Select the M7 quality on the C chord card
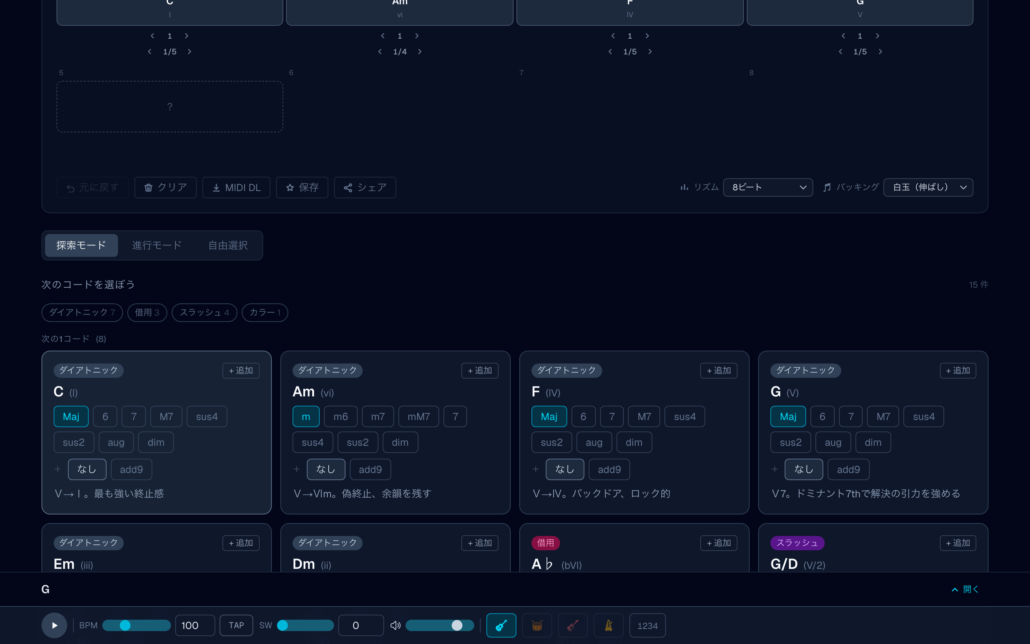 (x=166, y=416)
